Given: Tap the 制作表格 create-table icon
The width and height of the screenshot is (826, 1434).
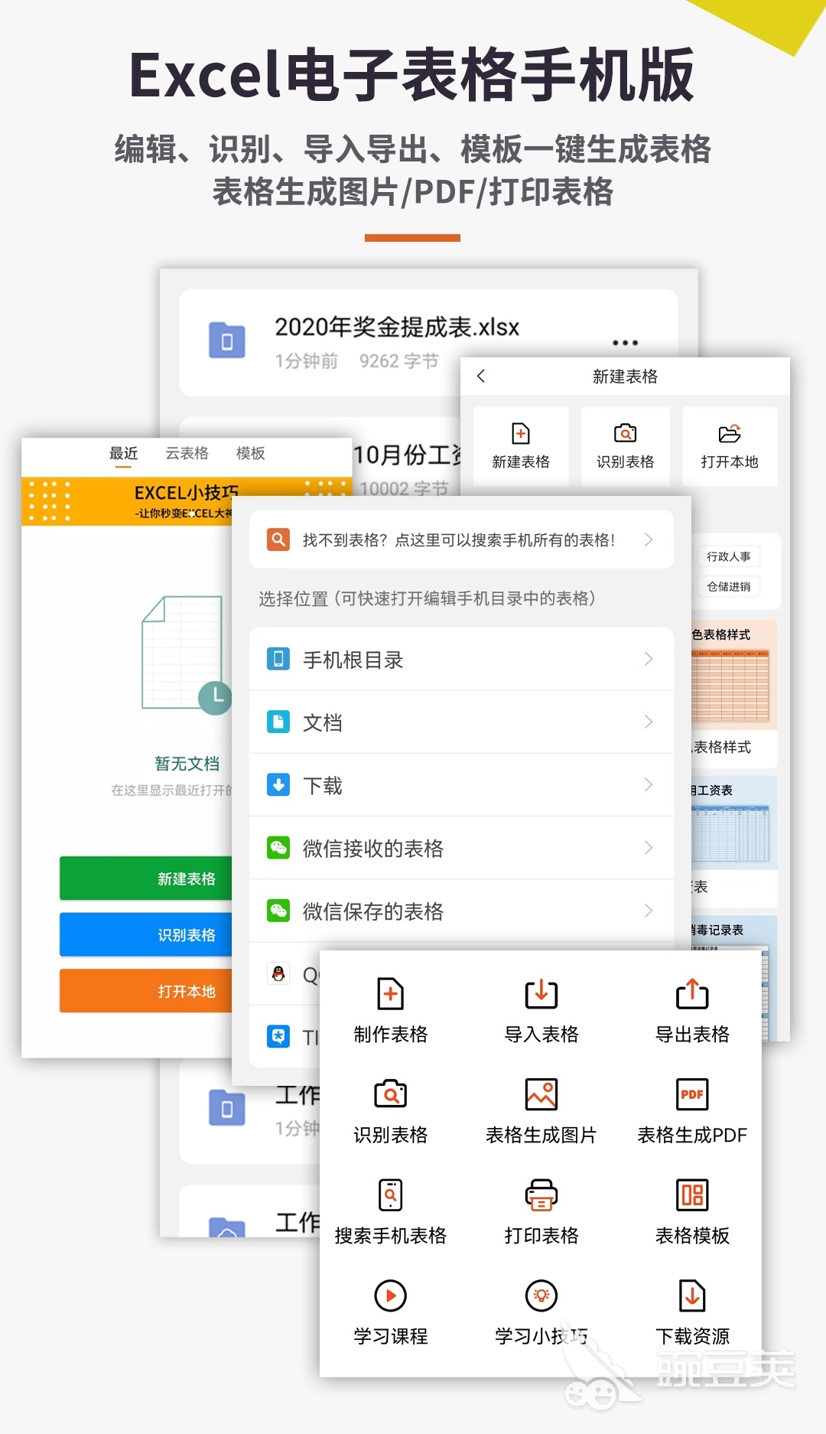Looking at the screenshot, I should [x=390, y=993].
